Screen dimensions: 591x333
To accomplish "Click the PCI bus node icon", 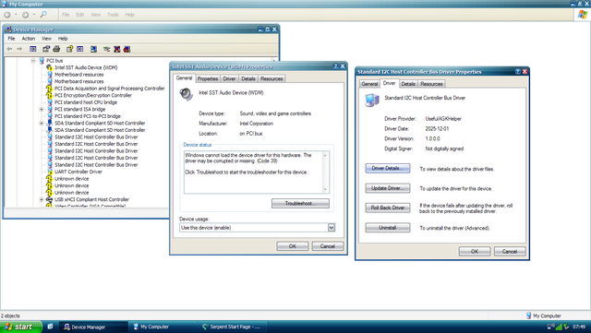I will pyautogui.click(x=42, y=61).
